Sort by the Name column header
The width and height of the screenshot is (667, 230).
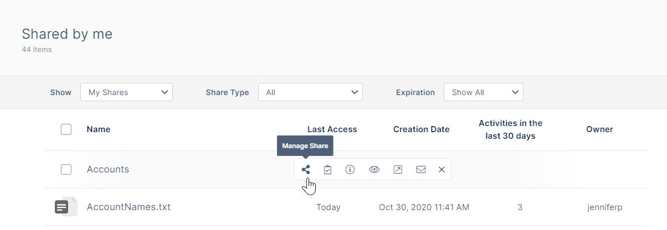click(x=99, y=129)
